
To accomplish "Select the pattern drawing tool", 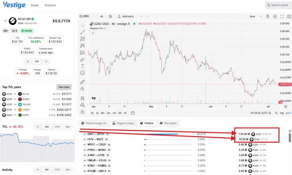I will (x=82, y=46).
